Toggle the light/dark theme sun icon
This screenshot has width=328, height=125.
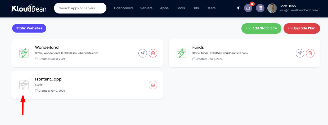[x=238, y=8]
